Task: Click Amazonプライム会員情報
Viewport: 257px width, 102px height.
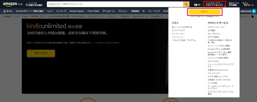Action: point(219,49)
